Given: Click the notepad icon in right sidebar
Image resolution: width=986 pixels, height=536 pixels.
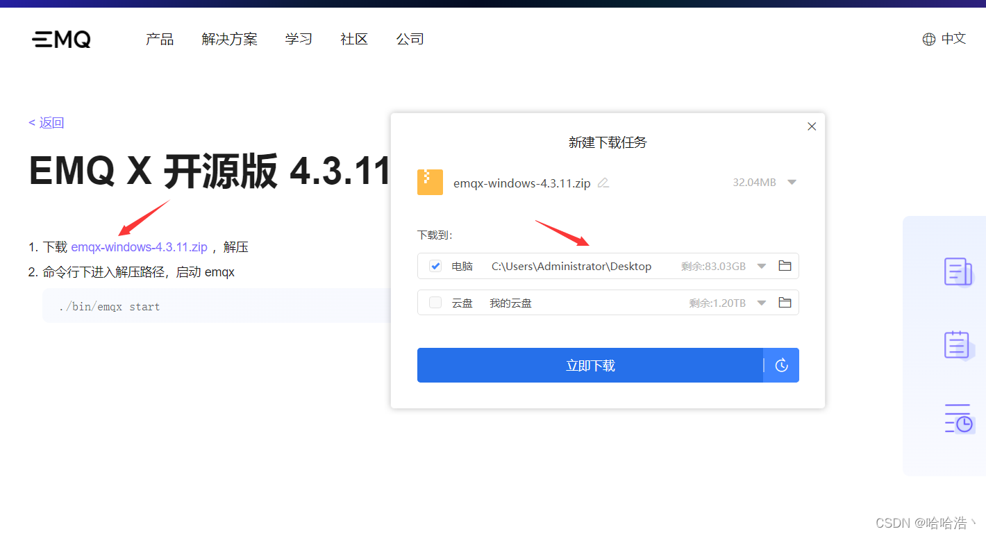Looking at the screenshot, I should [958, 345].
